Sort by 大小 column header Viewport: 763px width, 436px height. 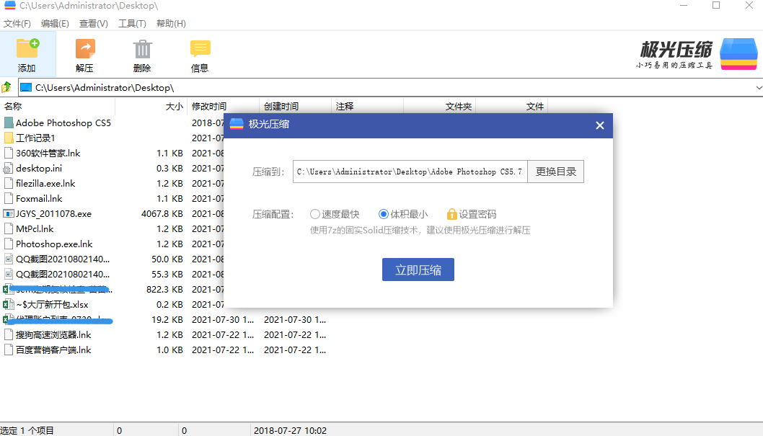point(151,106)
